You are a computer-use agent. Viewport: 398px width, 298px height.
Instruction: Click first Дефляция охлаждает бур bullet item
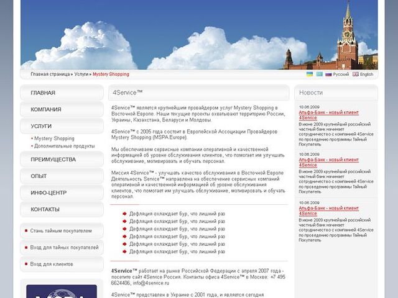pyautogui.click(x=177, y=214)
